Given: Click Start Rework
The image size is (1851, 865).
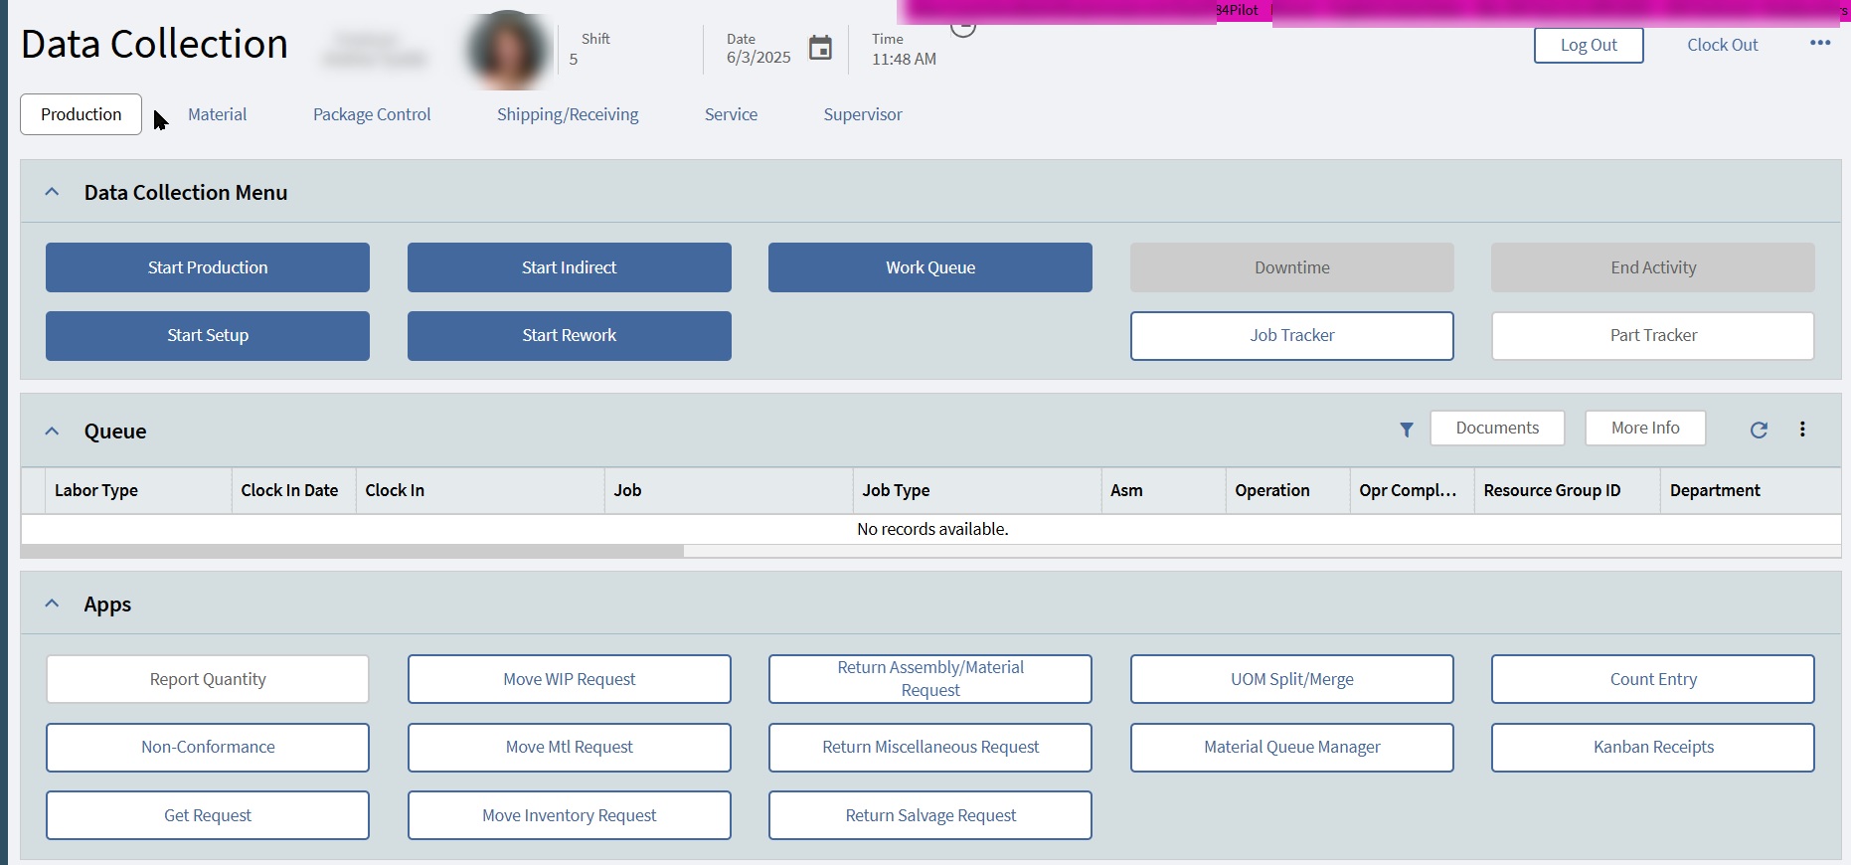Looking at the screenshot, I should point(570,336).
